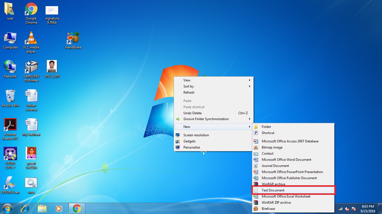Click the taskbar clock showing 8:03 PM
Image resolution: width=382 pixels, height=214 pixels.
pos(368,209)
